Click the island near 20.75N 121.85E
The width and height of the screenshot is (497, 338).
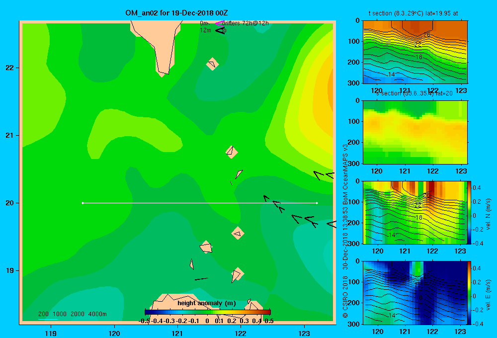click(232, 152)
